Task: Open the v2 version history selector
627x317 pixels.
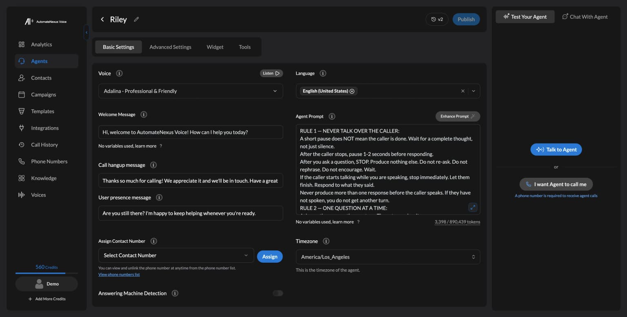Action: [x=437, y=19]
